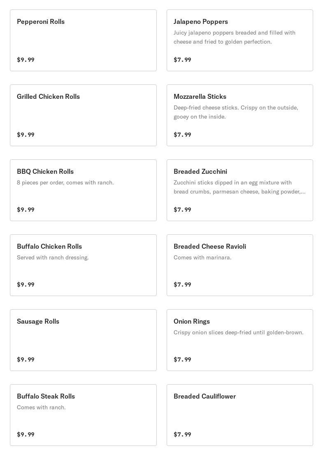Select the Jalapeno Poppers item card

239,40
